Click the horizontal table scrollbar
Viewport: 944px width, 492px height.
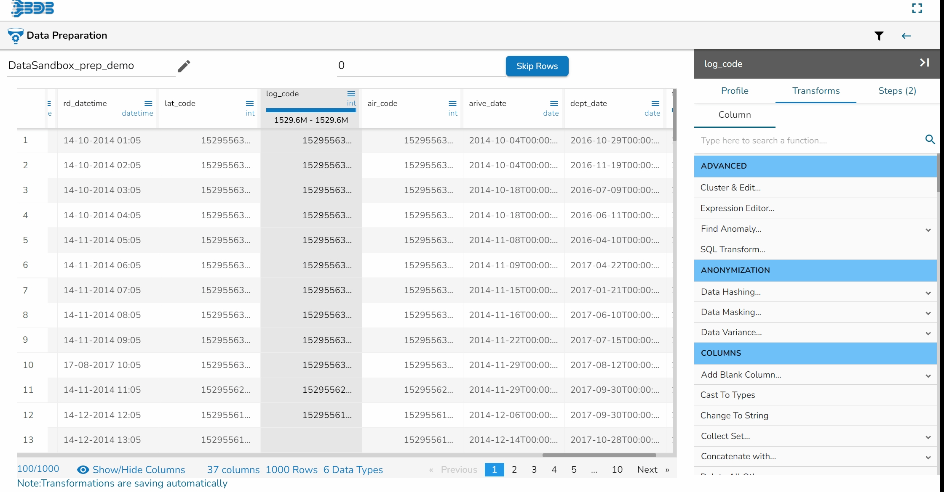click(x=599, y=455)
